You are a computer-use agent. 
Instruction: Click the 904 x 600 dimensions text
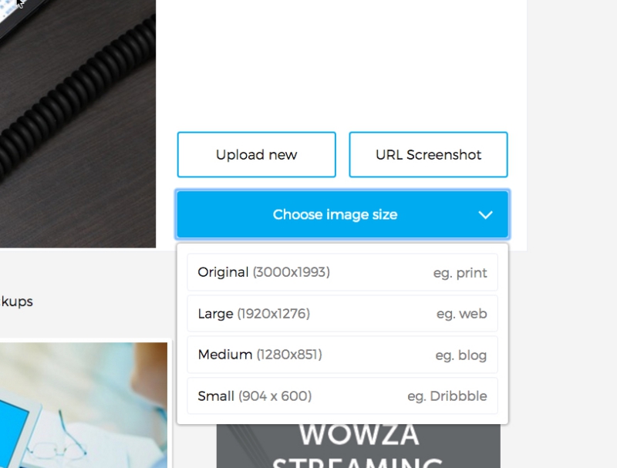(275, 396)
